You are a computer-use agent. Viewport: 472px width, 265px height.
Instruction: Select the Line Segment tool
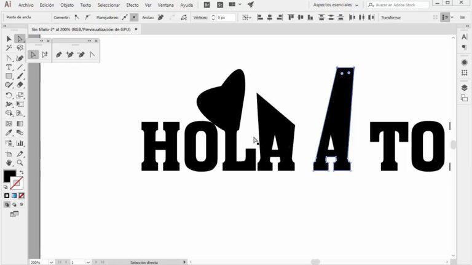pyautogui.click(x=20, y=67)
